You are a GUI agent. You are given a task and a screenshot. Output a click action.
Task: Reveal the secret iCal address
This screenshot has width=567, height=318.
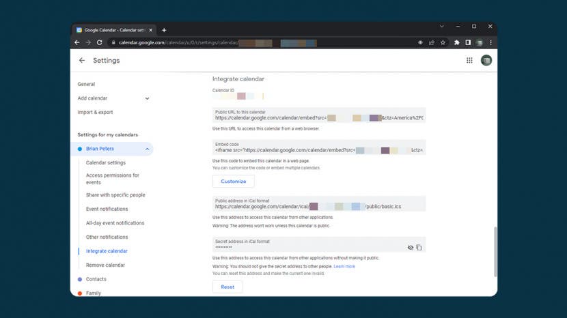[411, 248]
